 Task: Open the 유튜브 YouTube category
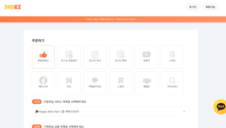tap(146, 57)
